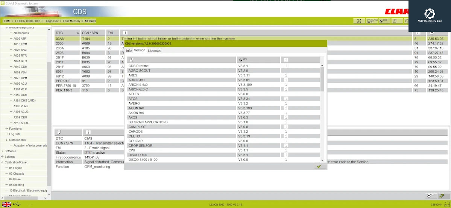Open info icon for the ARES row
This screenshot has height=208, width=451.
click(286, 75)
